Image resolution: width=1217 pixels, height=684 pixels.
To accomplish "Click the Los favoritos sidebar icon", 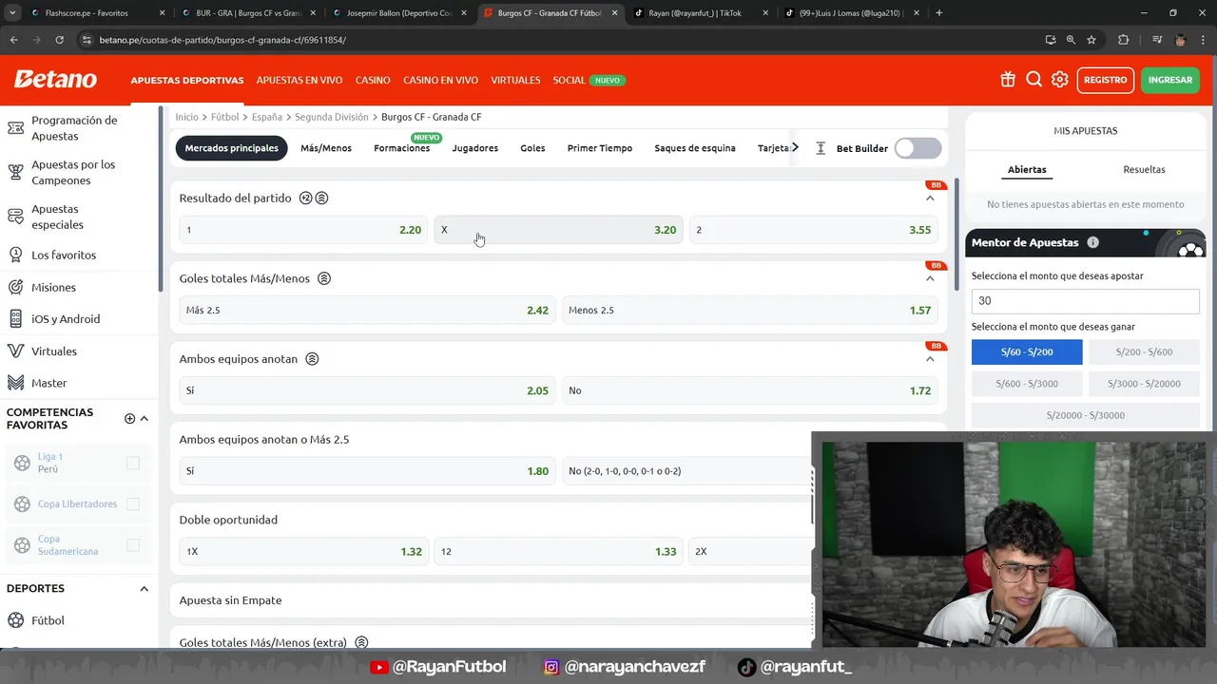I will click(15, 255).
